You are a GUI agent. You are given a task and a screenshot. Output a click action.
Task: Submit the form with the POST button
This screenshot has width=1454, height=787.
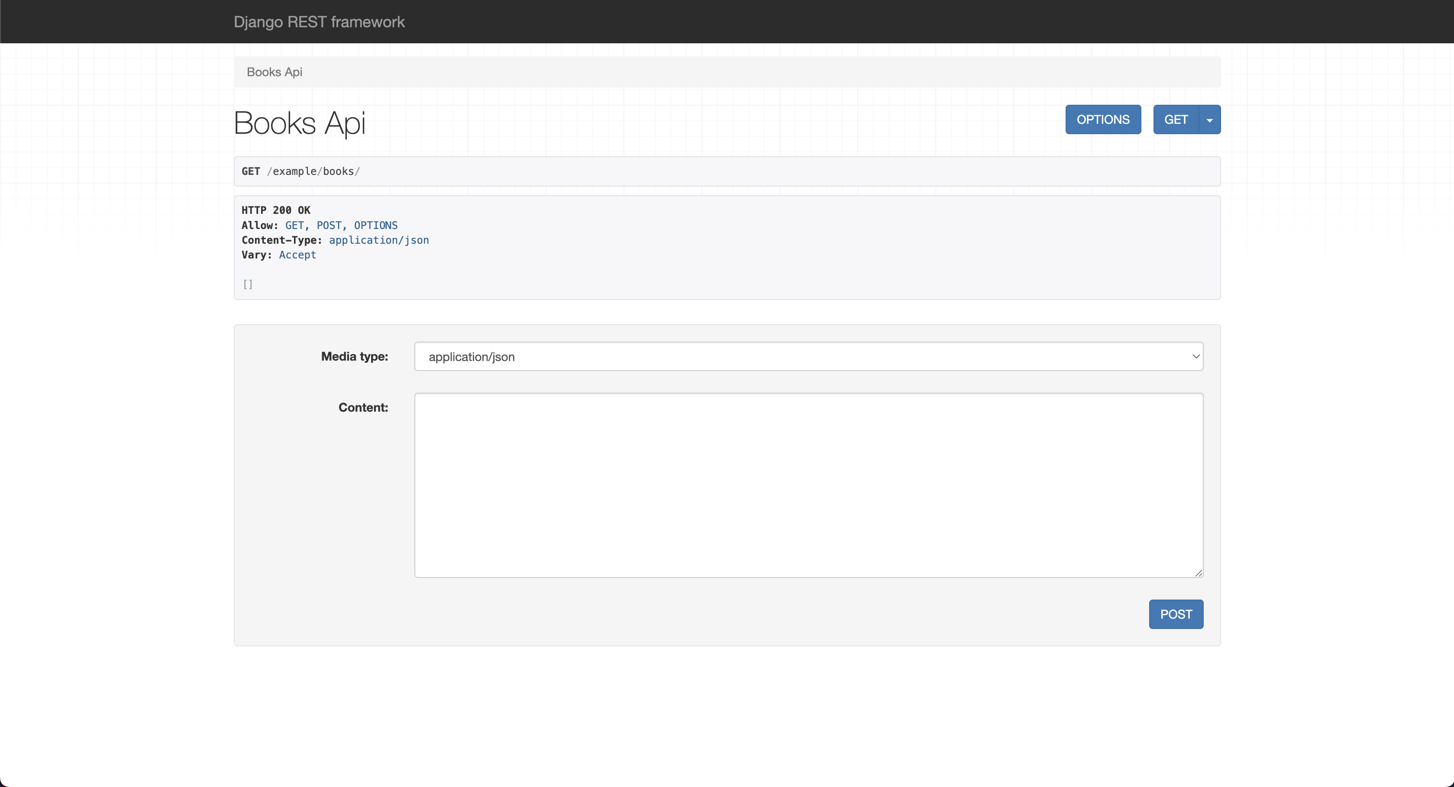tap(1176, 614)
